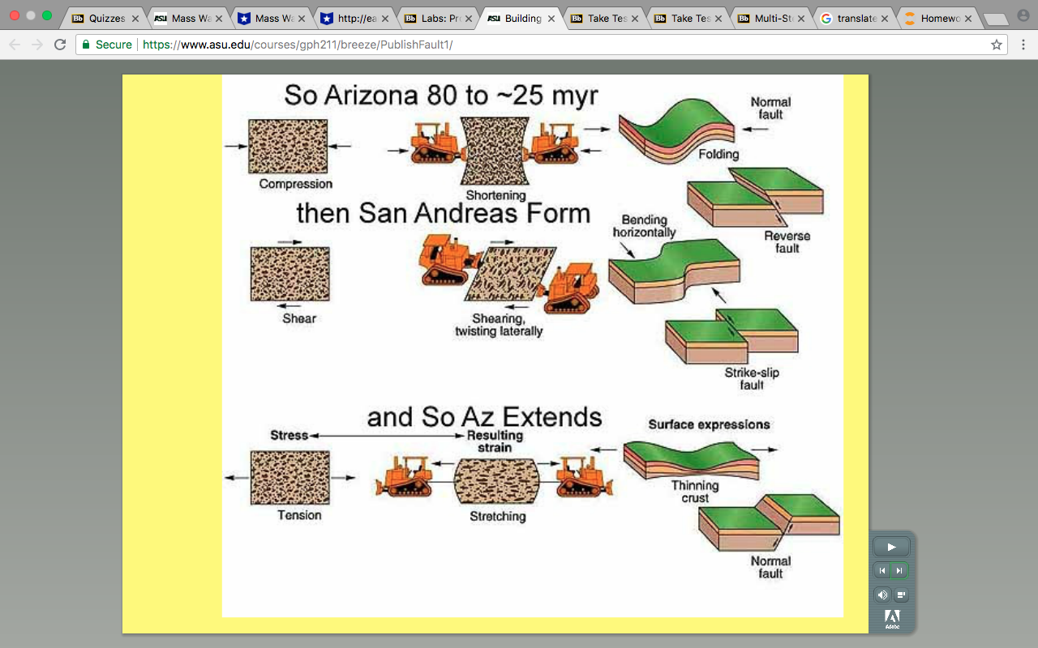Reload the current page
Image resolution: width=1038 pixels, height=648 pixels.
point(59,45)
